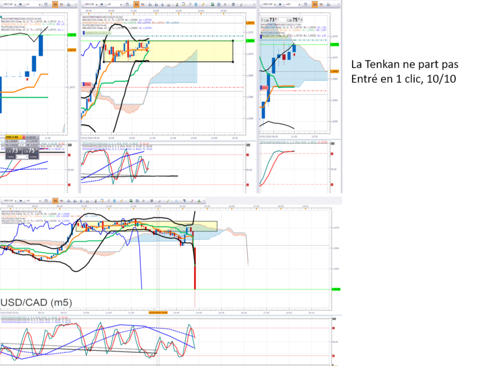The width and height of the screenshot is (498, 366).
Task: Click the sell price tile showing 73
Action: [13, 151]
